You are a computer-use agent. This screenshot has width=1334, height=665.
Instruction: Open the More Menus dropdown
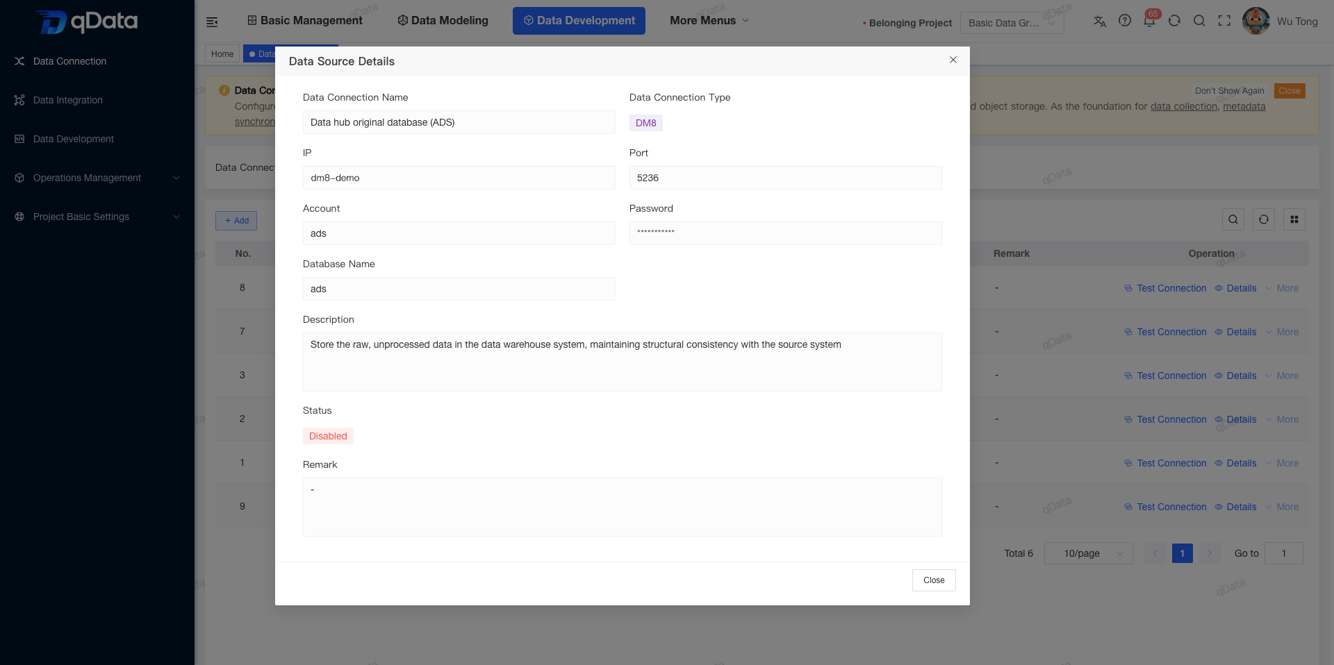[709, 21]
